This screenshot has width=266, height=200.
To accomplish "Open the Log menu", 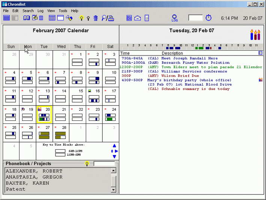I will 40,11.
